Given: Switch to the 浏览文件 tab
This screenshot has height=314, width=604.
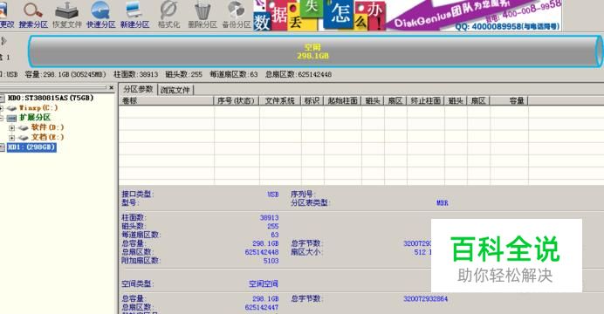Looking at the screenshot, I should click(x=175, y=90).
